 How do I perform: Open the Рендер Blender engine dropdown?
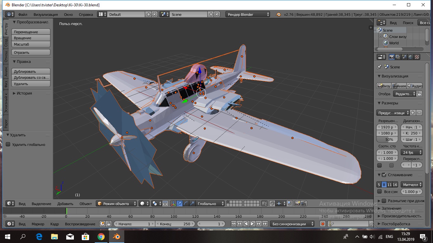[248, 14]
